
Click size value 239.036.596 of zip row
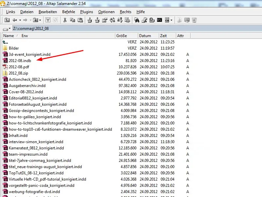pyautogui.click(x=126, y=73)
